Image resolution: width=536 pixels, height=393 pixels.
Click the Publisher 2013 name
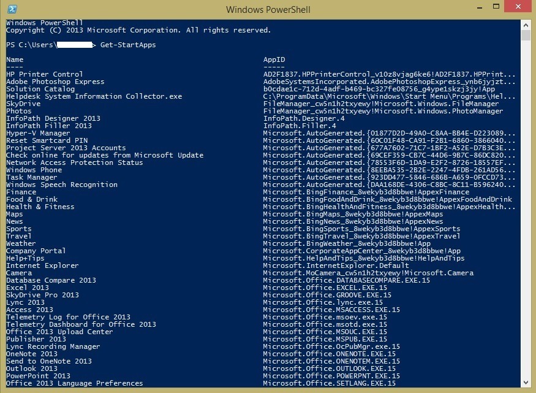click(36, 339)
